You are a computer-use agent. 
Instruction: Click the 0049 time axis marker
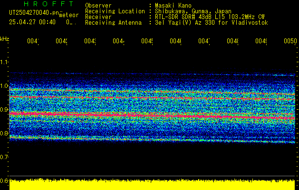[261, 41]
